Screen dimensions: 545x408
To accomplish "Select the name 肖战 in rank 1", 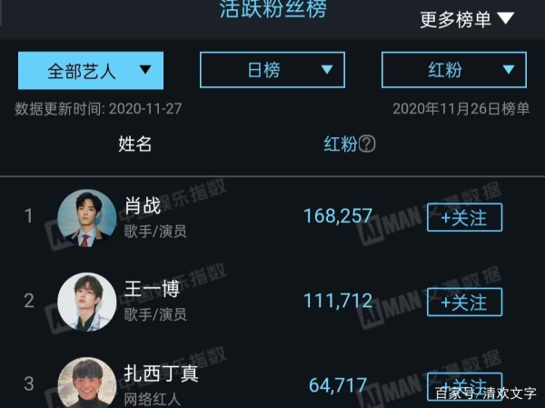I will [x=143, y=205].
